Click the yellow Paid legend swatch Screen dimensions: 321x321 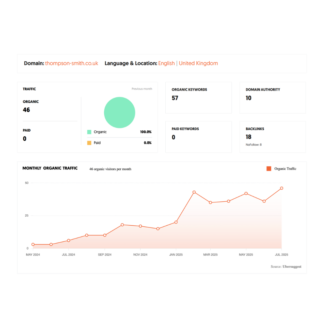[x=89, y=143]
